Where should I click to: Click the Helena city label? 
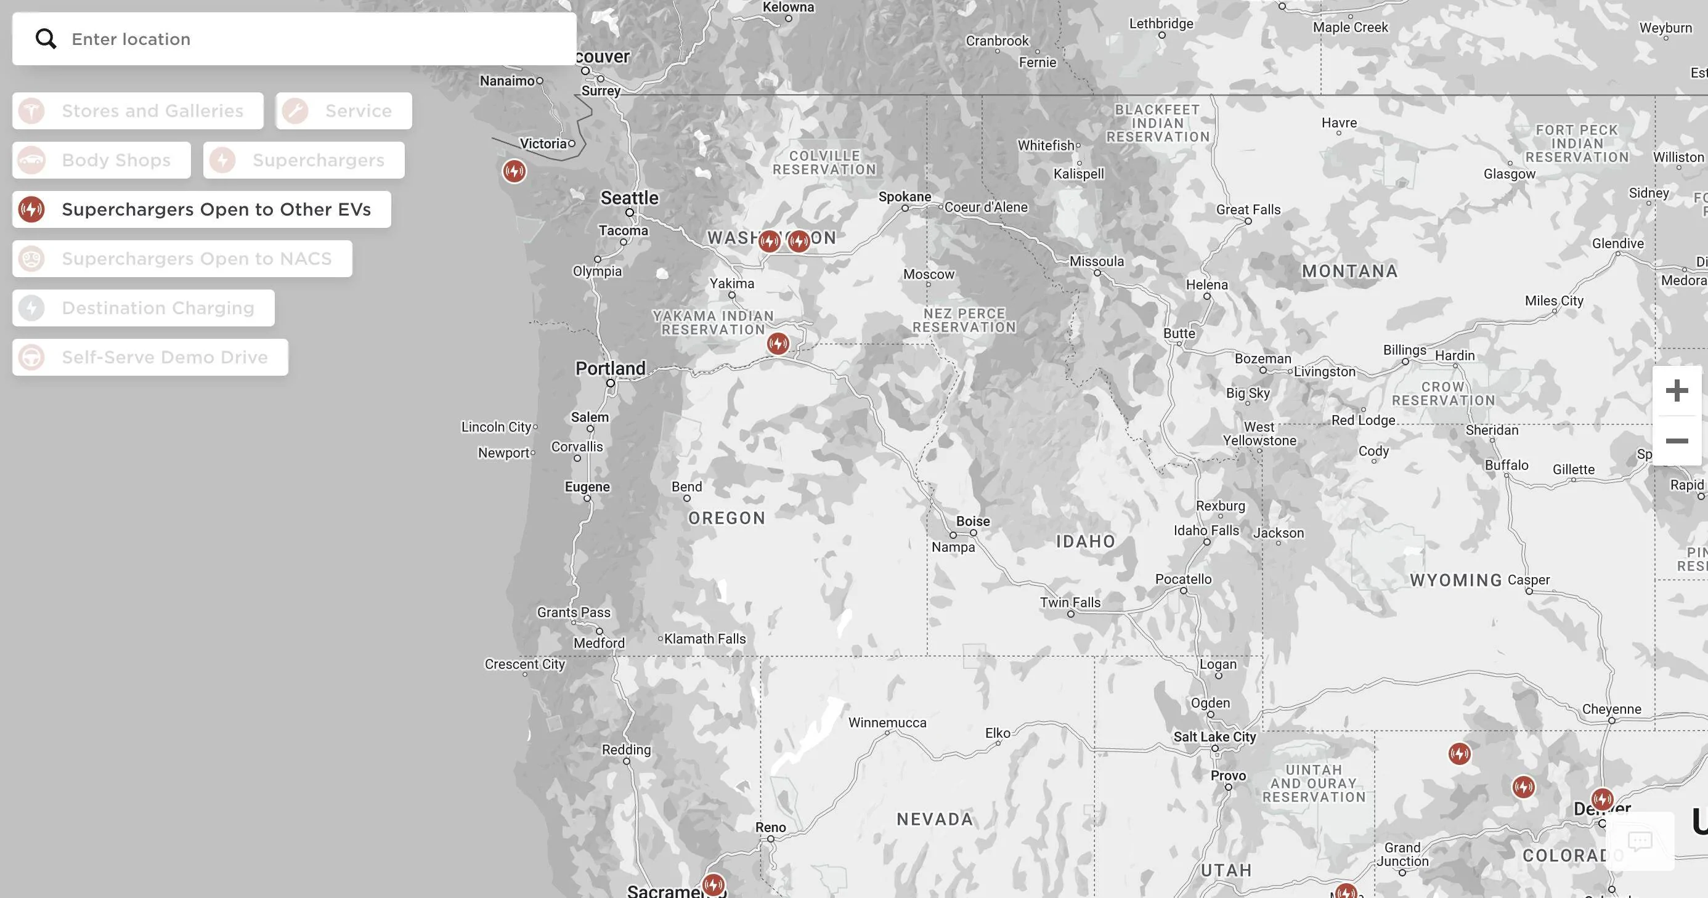1206,285
